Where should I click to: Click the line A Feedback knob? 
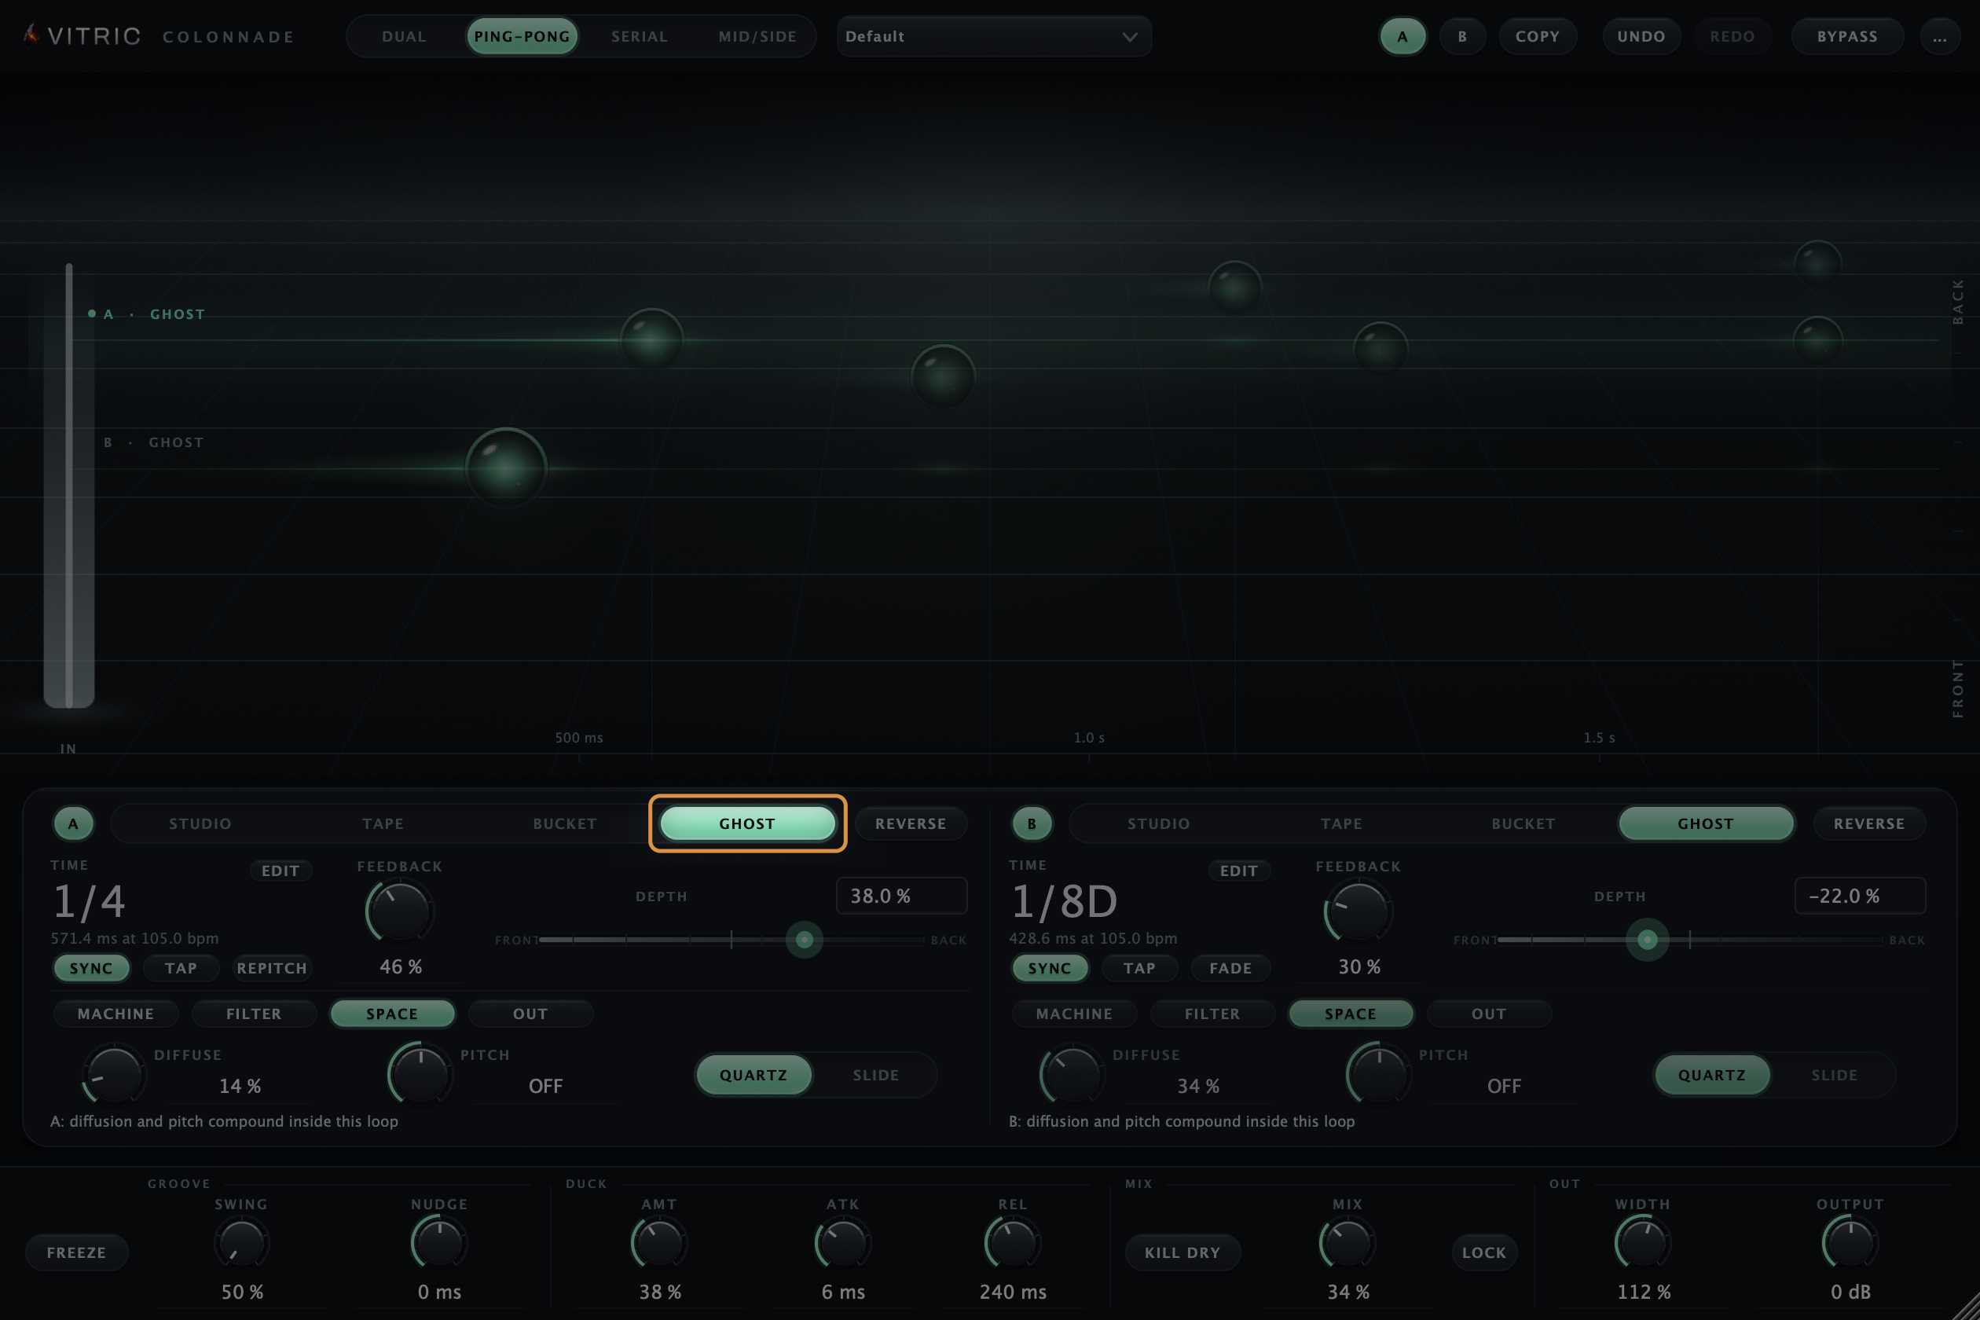[x=400, y=911]
